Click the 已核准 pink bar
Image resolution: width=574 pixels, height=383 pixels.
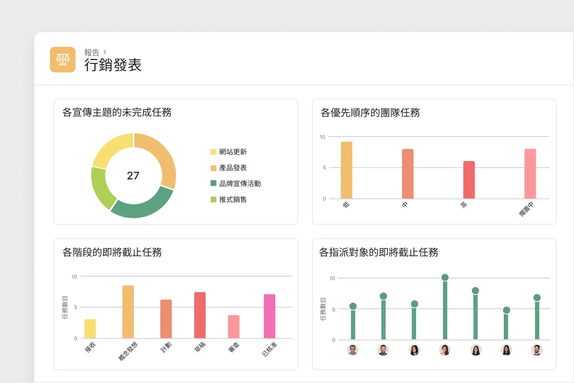coord(269,316)
